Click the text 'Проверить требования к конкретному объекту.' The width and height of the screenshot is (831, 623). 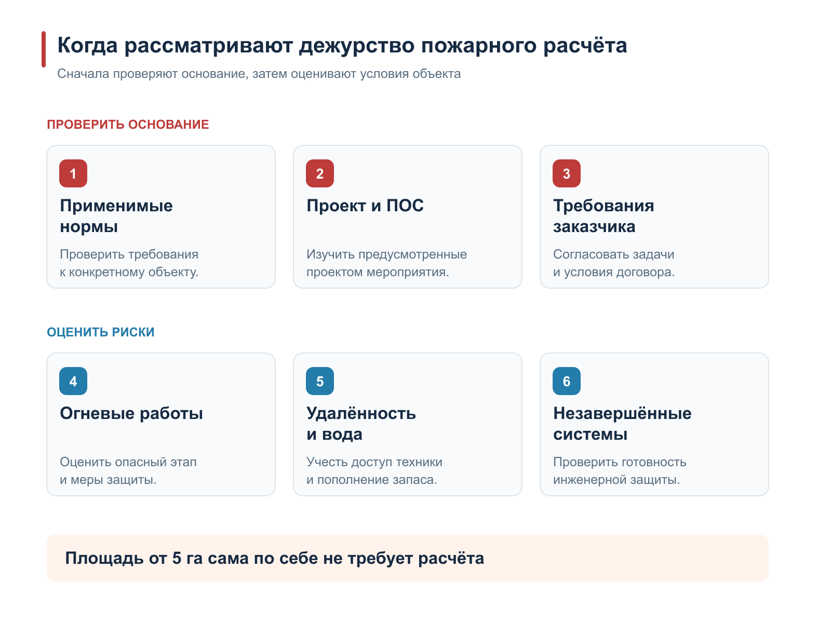coord(129,263)
